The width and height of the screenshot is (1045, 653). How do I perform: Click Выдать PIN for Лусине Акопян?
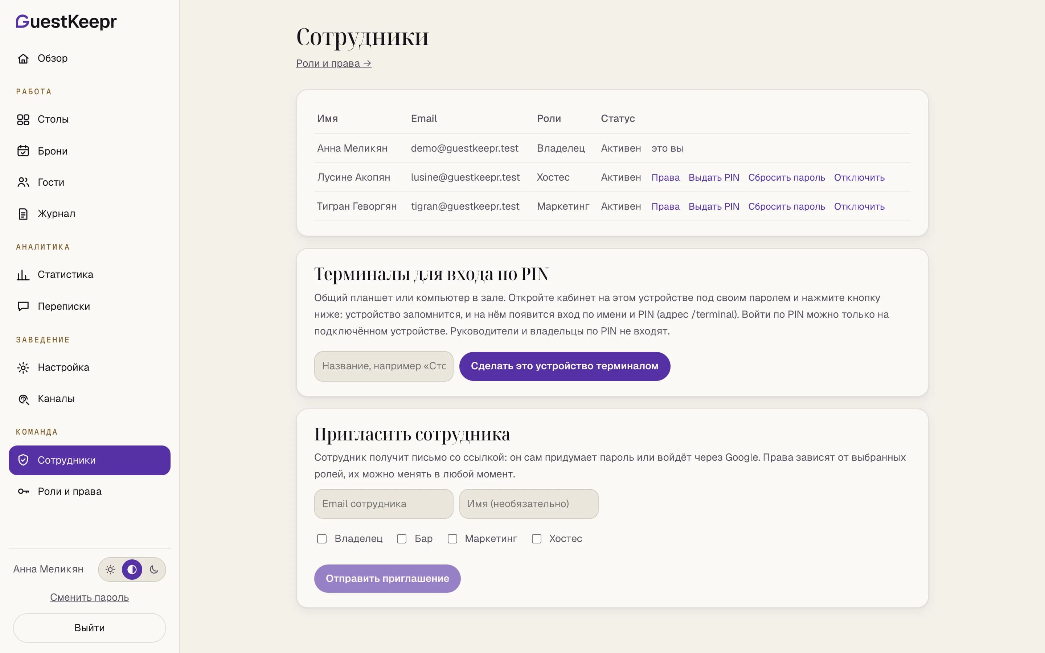[714, 177]
